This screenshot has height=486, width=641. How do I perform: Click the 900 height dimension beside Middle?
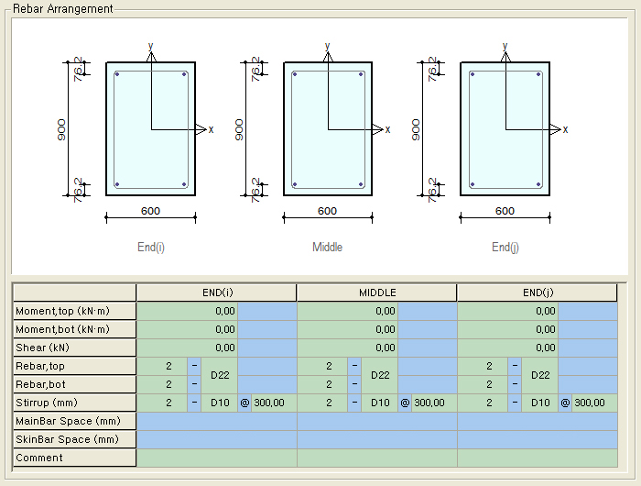click(x=239, y=130)
